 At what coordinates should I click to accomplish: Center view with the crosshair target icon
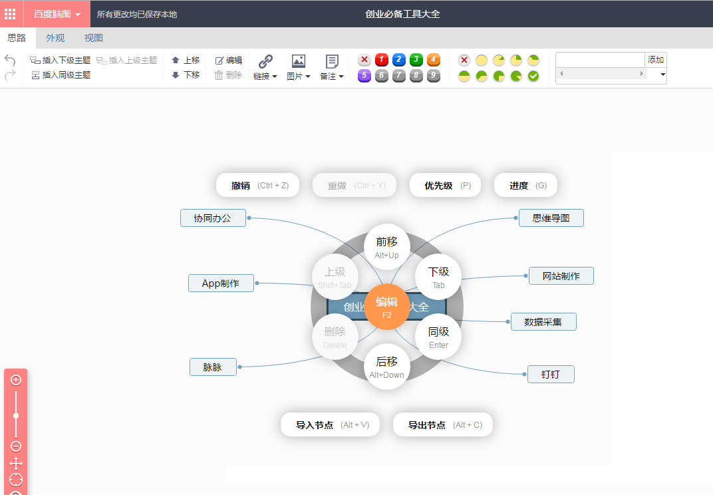point(16,480)
